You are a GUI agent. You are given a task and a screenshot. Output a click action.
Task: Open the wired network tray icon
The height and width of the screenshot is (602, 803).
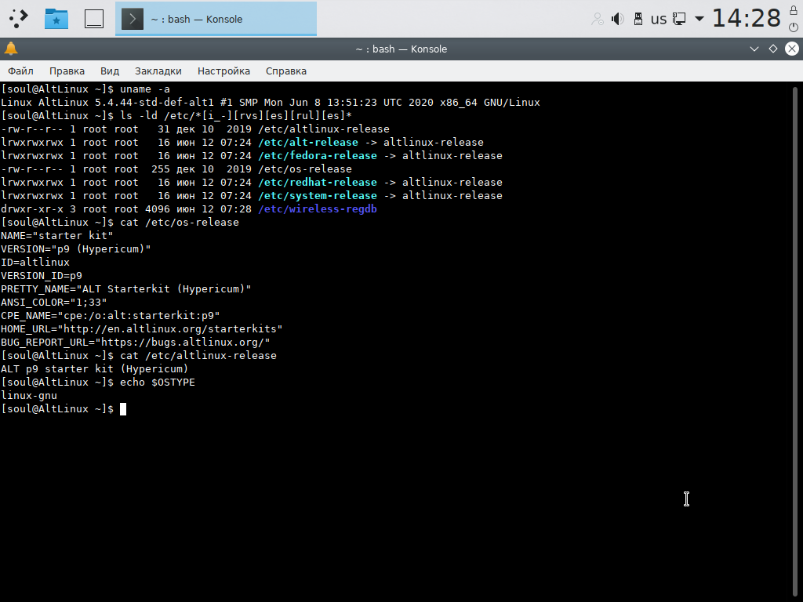679,19
